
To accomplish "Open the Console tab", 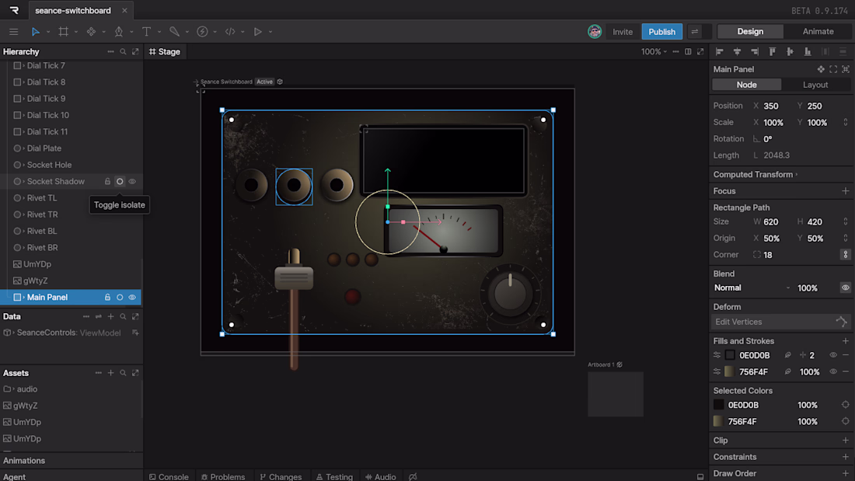I will pyautogui.click(x=169, y=476).
